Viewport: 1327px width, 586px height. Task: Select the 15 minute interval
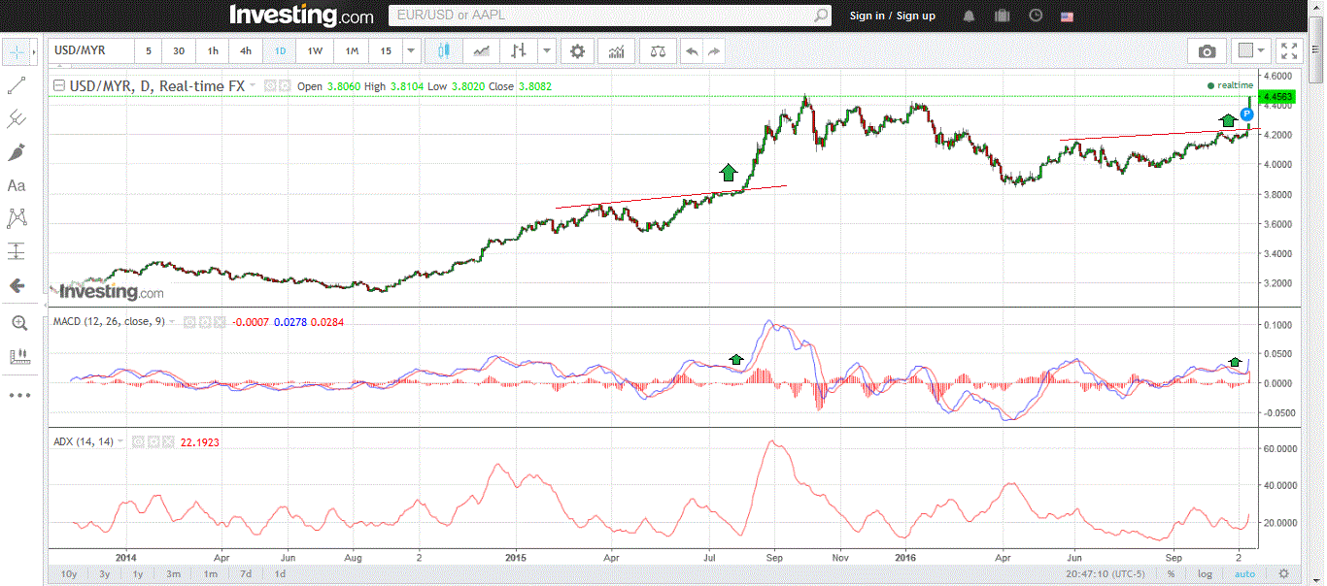pos(386,51)
